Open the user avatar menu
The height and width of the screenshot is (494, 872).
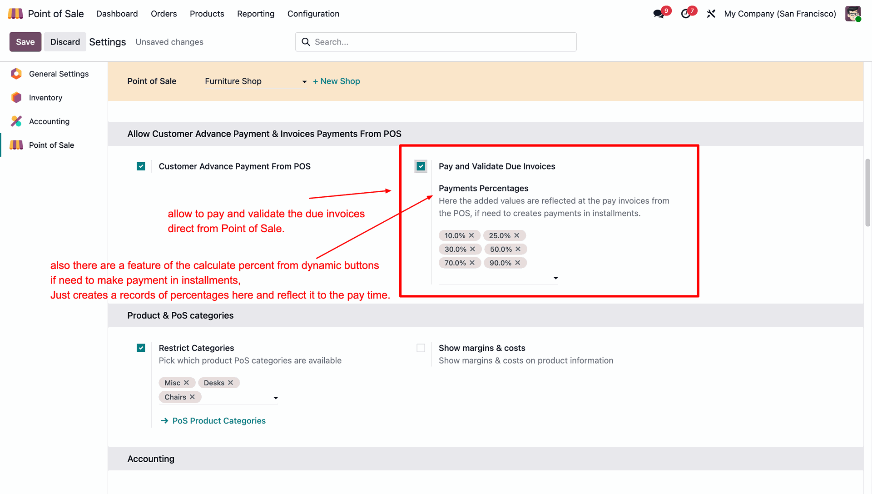click(x=852, y=14)
